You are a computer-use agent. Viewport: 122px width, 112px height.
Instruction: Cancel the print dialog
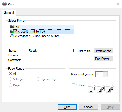pyautogui.click(x=89, y=107)
